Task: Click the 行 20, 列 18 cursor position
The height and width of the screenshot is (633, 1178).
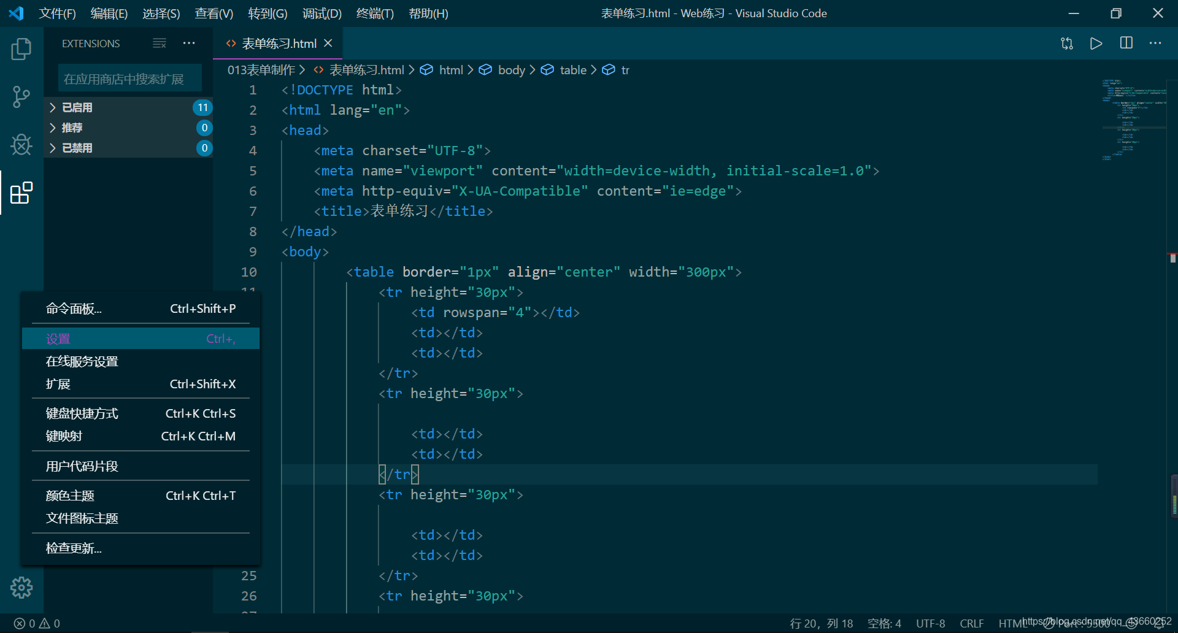Action: 821,623
